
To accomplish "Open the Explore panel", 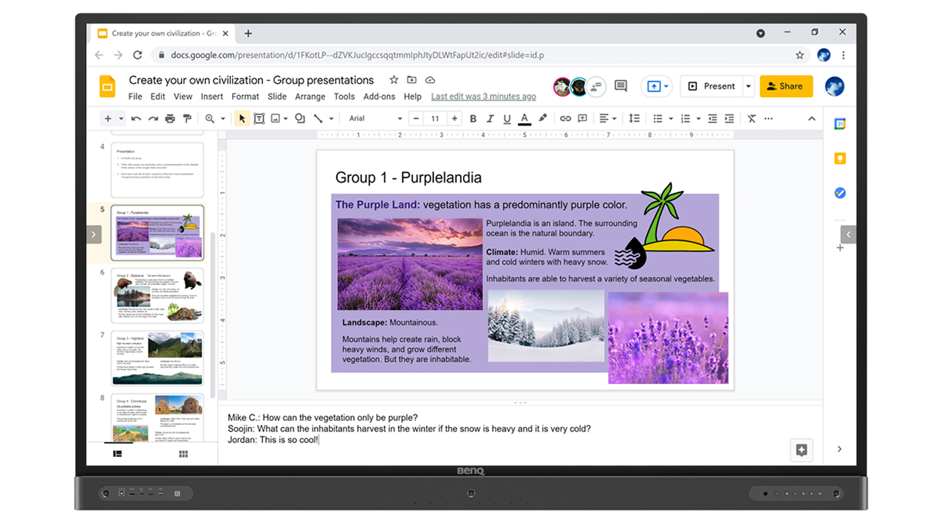I will (802, 450).
